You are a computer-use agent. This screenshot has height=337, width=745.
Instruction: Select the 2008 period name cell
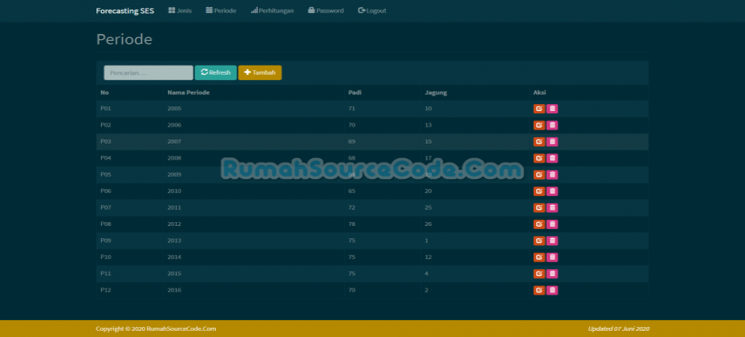[x=254, y=158]
